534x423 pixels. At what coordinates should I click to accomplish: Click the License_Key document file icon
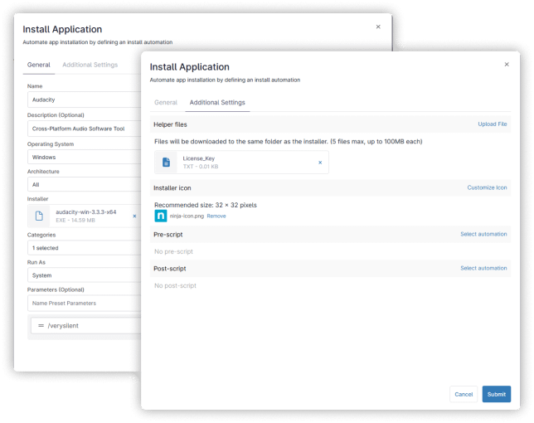[166, 162]
